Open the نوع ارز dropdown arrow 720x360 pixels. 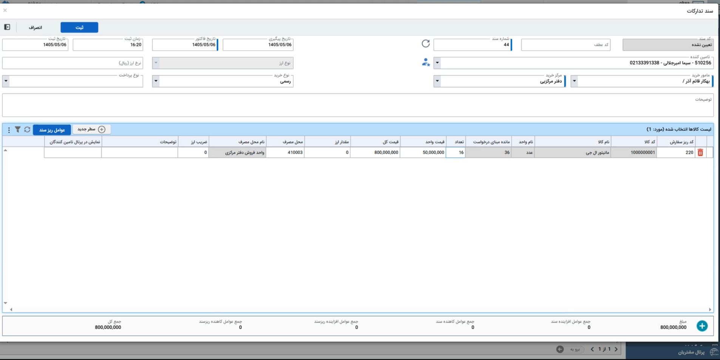[x=156, y=63]
